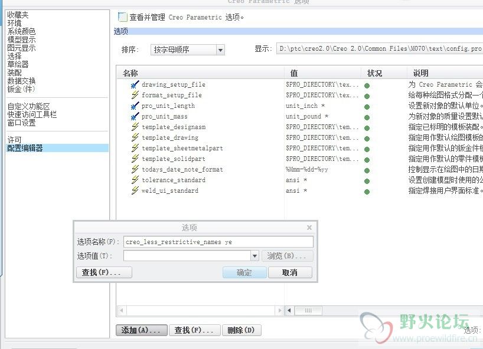Click 查找(F)... in the 选项 dialog
The height and width of the screenshot is (349, 483).
(x=104, y=272)
